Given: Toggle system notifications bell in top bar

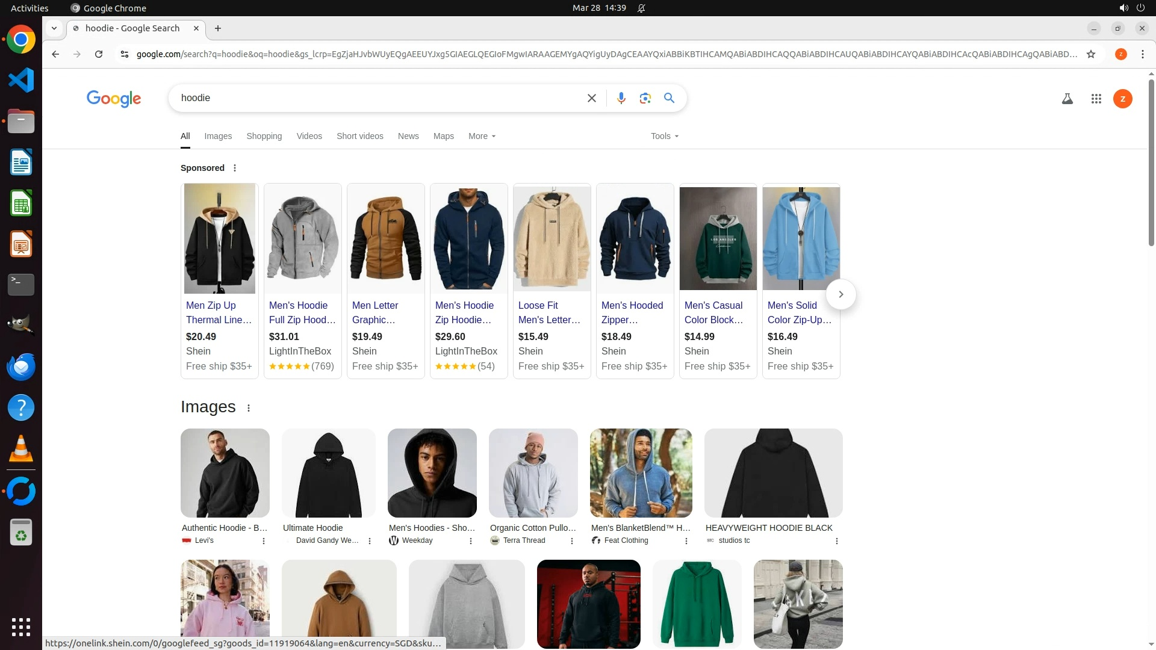Looking at the screenshot, I should pos(641,8).
